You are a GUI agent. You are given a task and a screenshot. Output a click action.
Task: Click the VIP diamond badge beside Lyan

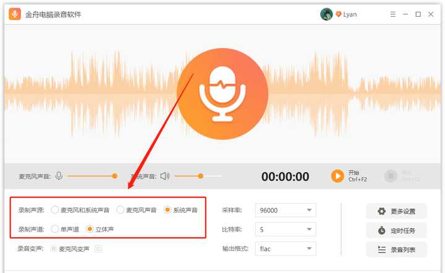point(338,14)
